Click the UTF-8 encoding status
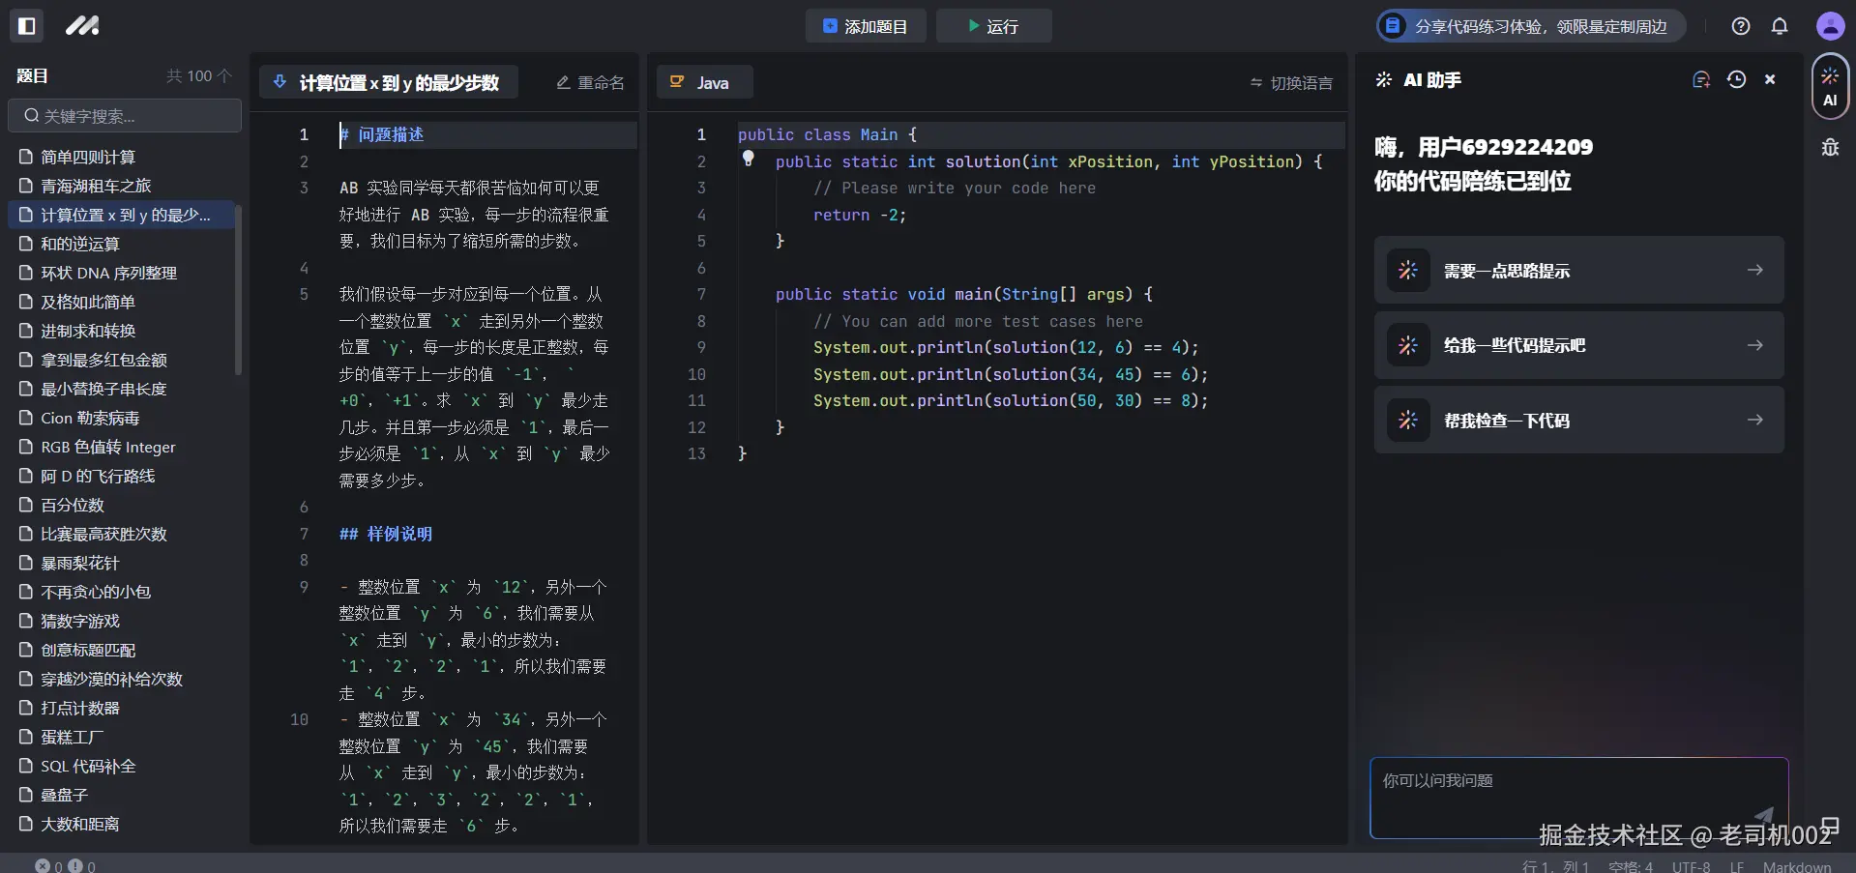The height and width of the screenshot is (873, 1856). coord(1692,866)
